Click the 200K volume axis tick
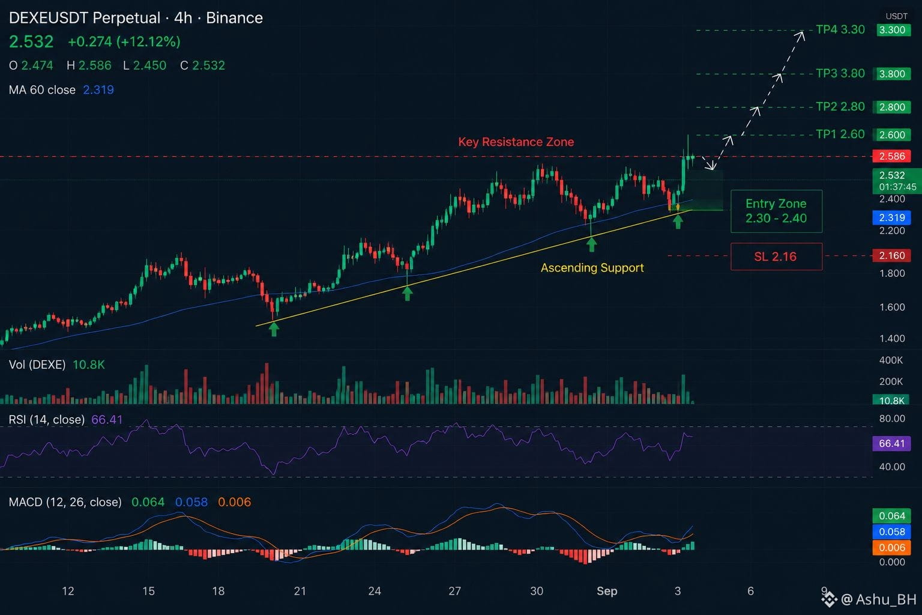The image size is (922, 615). click(x=891, y=381)
